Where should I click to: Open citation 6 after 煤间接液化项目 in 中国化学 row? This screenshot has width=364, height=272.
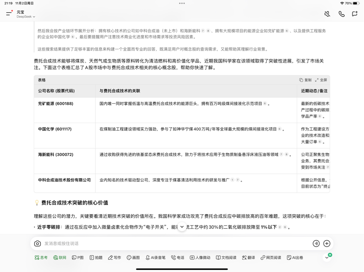279,129
